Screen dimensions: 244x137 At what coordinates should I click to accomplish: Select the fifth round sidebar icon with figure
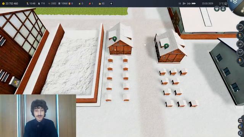tap(240, 61)
